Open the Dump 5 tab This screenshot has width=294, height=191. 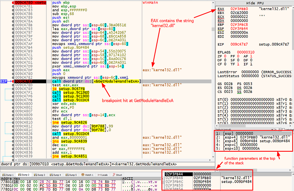[x=71, y=175]
